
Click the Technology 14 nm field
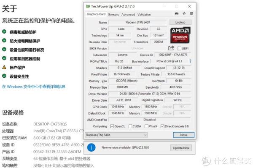[x=120, y=35]
